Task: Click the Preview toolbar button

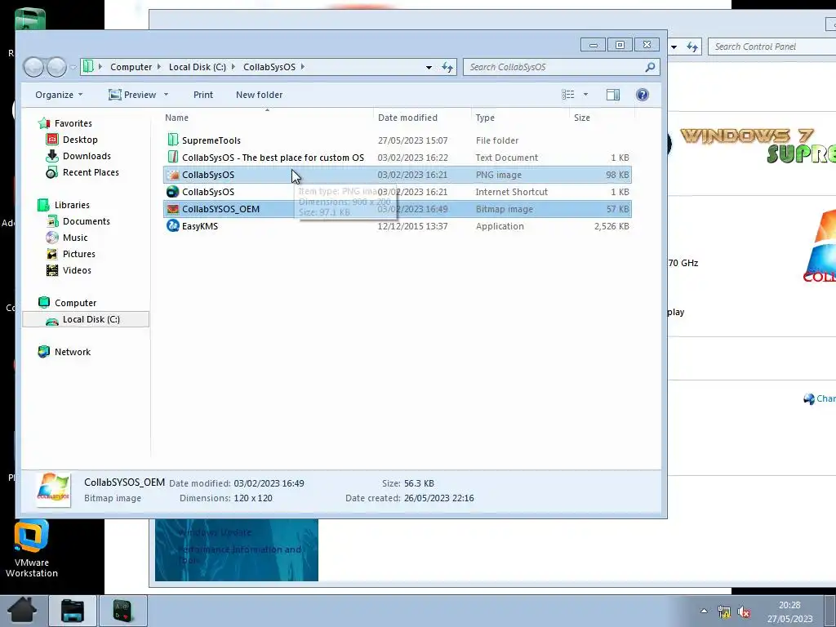Action: pyautogui.click(x=132, y=95)
